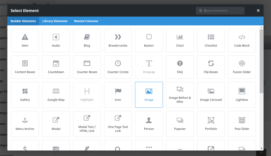Choose the One Page Text Link element

118,124
